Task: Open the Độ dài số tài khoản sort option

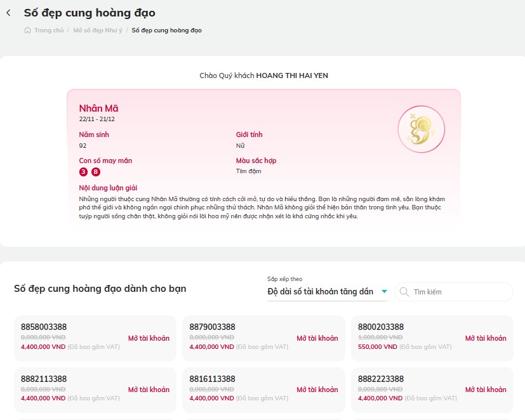Action: click(321, 291)
